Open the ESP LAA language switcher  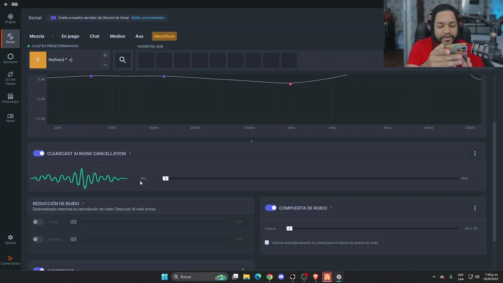461,277
